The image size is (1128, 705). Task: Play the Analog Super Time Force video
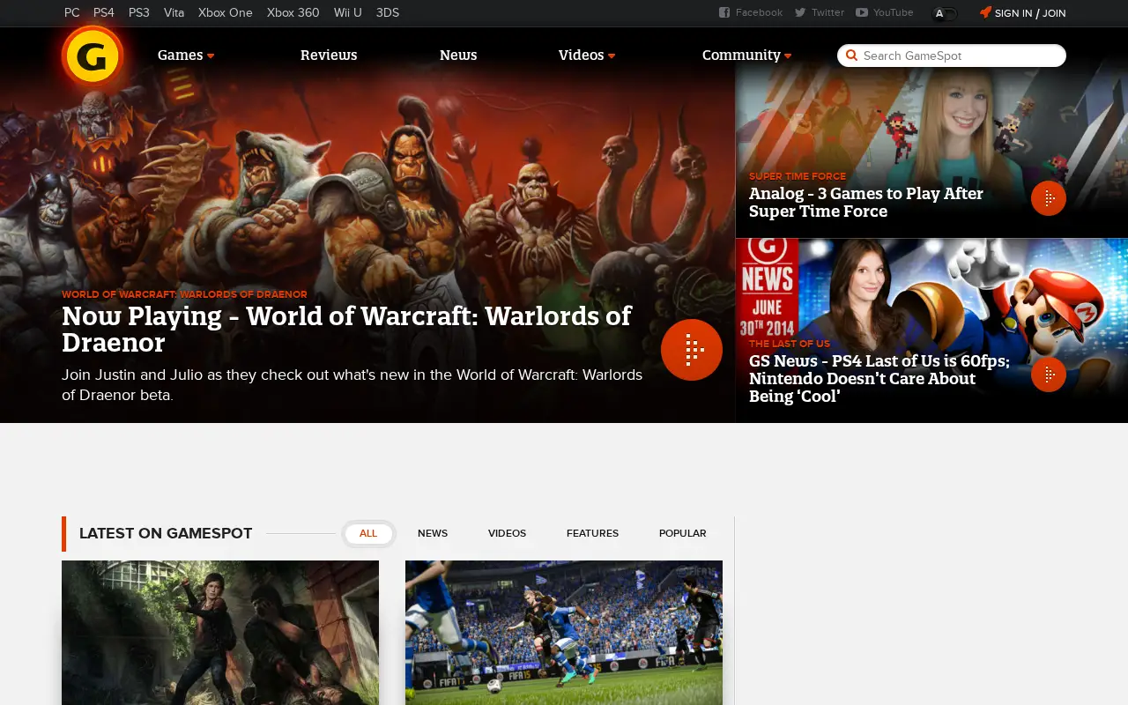click(1049, 198)
